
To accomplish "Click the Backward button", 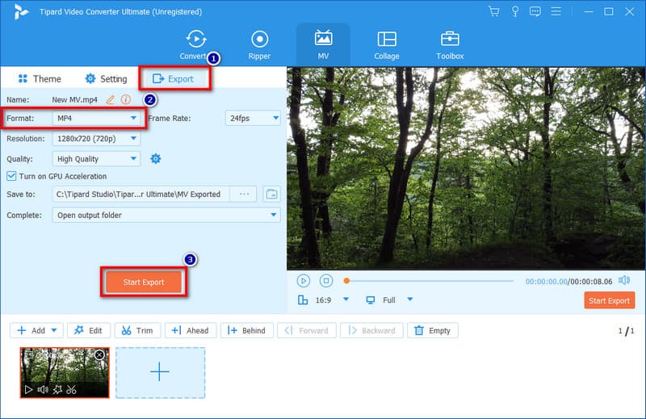I will click(371, 330).
